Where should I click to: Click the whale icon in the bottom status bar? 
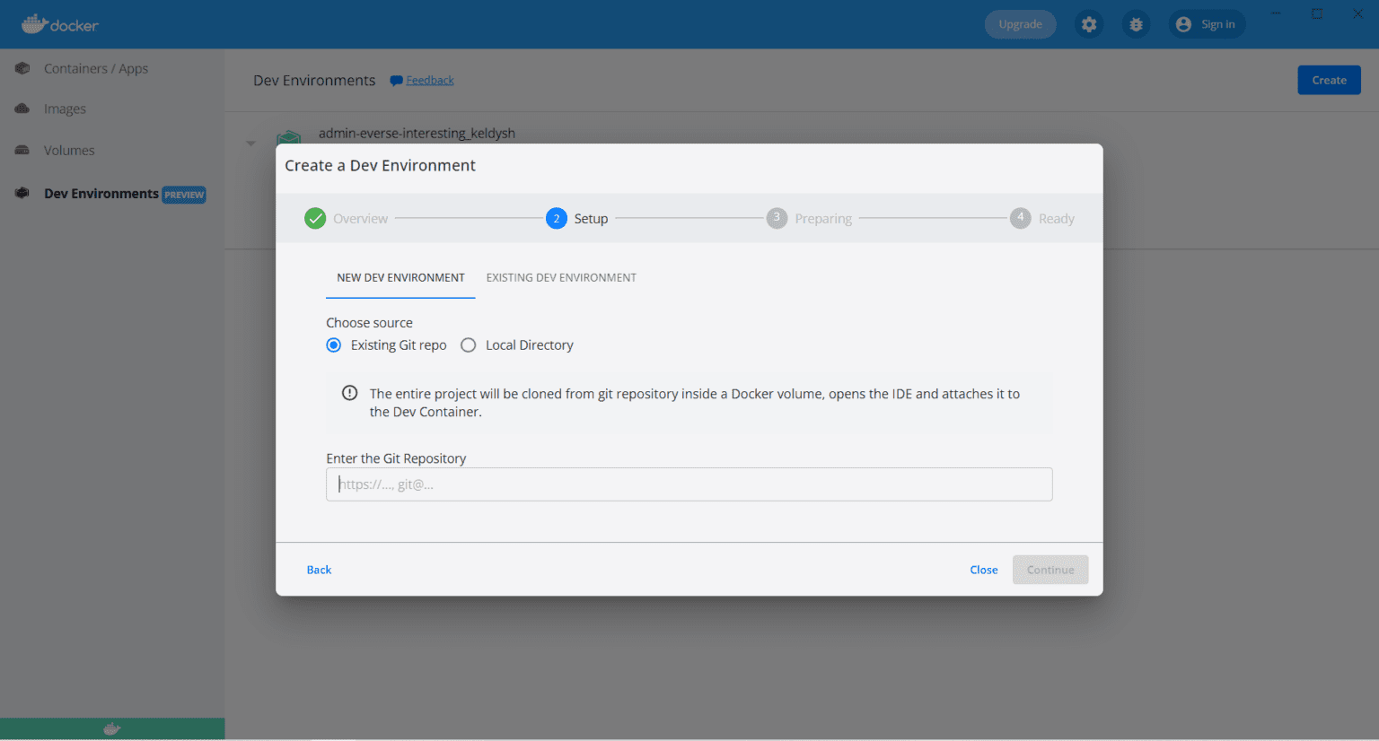click(112, 728)
